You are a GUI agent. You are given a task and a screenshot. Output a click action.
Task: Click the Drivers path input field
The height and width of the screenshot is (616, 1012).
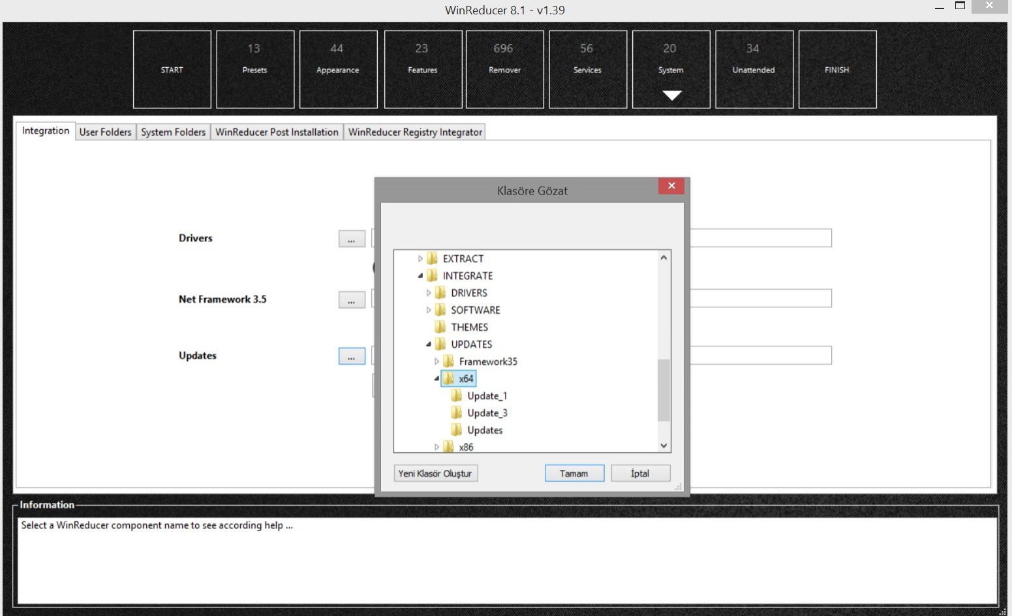(x=761, y=238)
